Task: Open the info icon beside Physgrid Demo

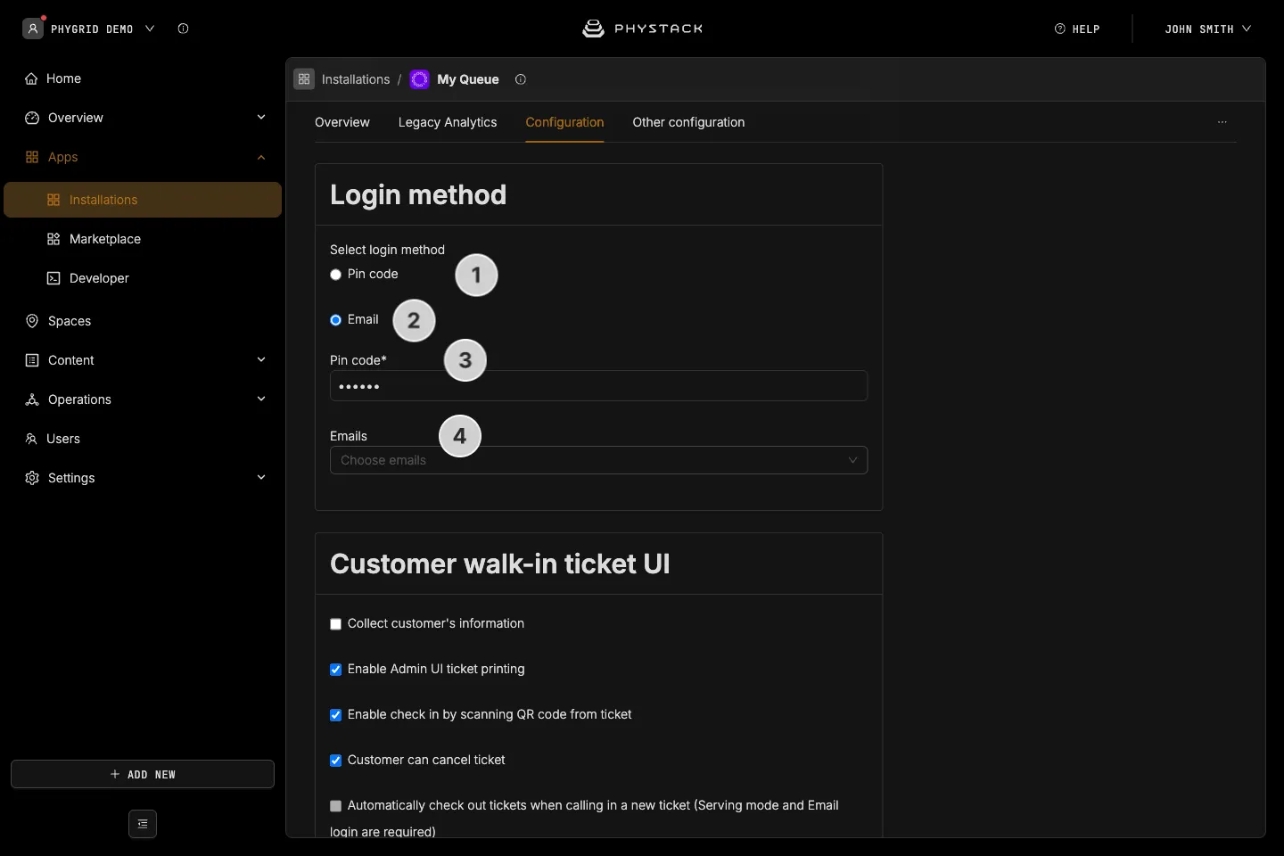Action: coord(183,29)
